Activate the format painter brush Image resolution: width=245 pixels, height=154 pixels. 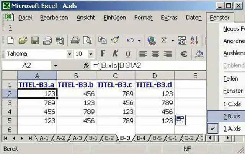pos(115,40)
